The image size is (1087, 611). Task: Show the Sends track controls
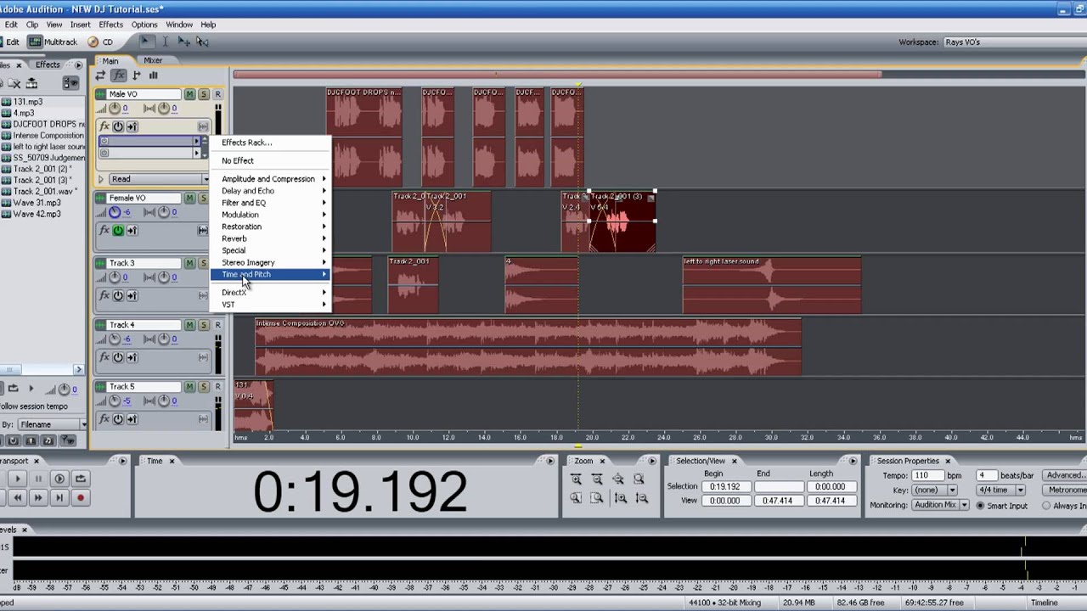pos(136,76)
